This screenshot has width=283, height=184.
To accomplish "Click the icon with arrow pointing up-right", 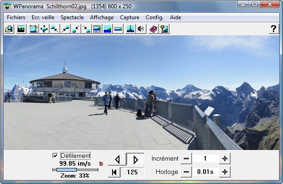I will (65, 29).
